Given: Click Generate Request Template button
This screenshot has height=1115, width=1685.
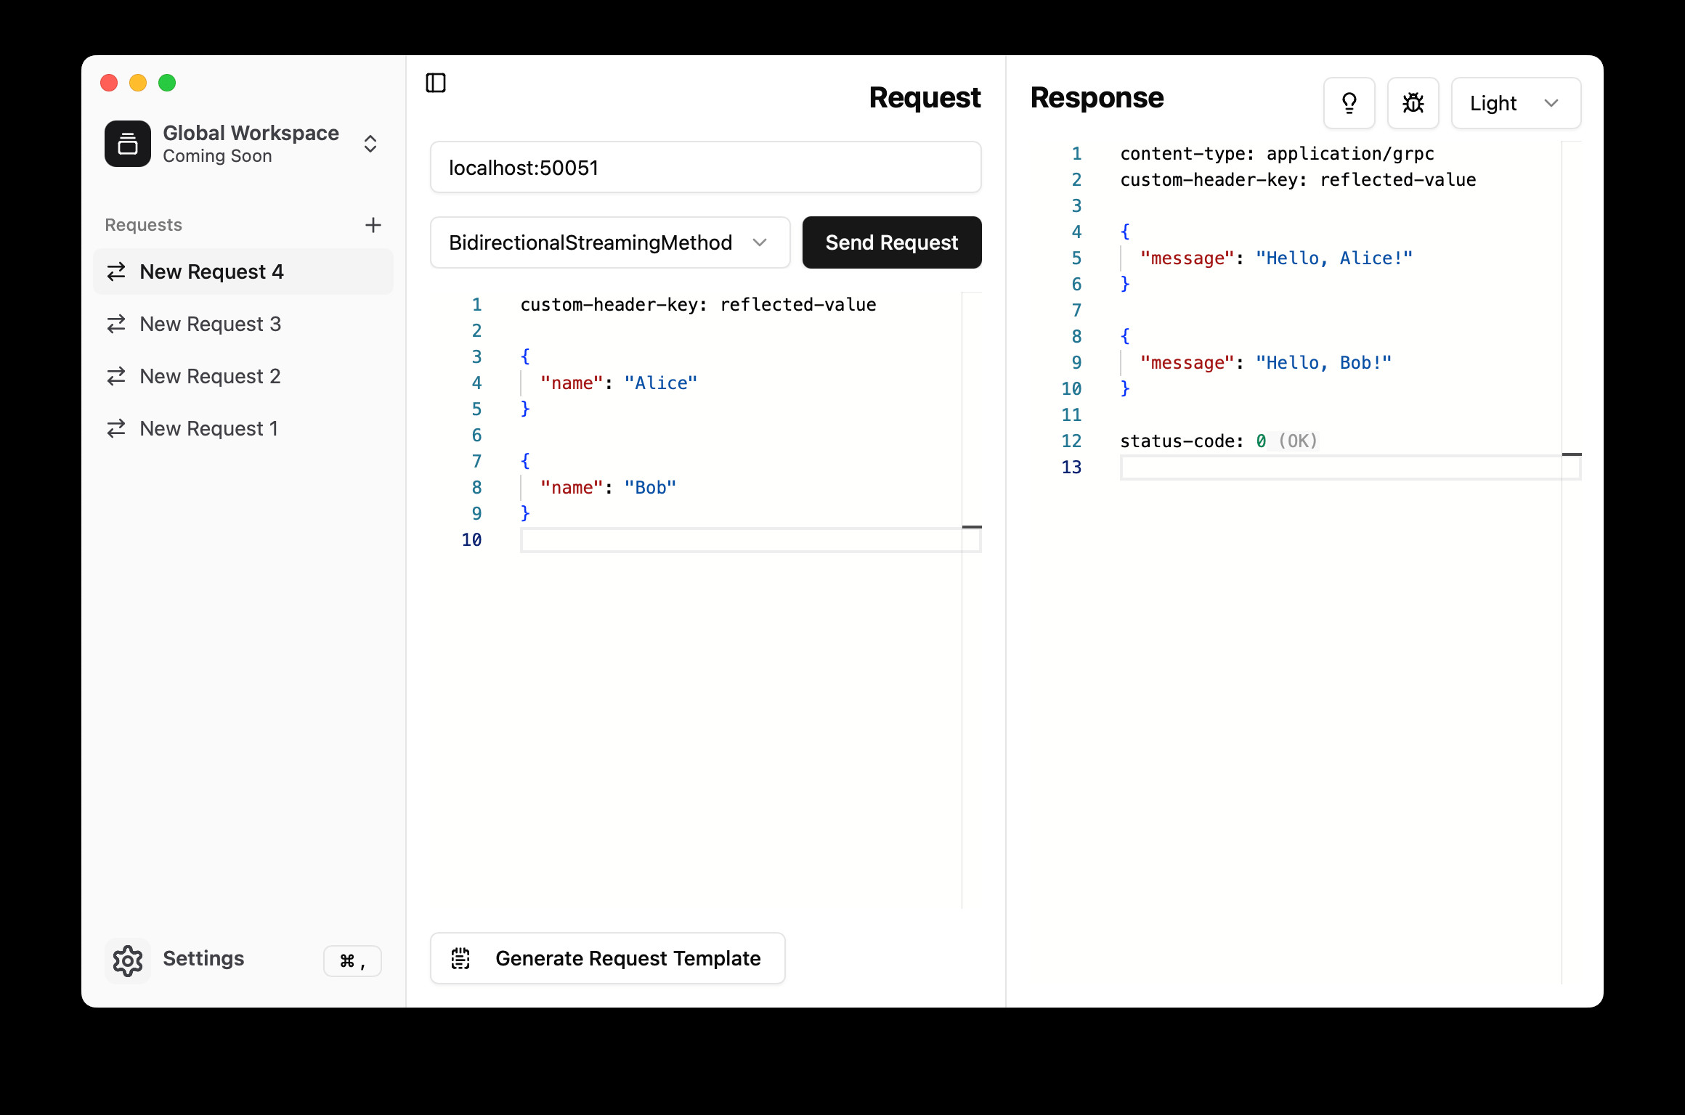Looking at the screenshot, I should click(607, 958).
